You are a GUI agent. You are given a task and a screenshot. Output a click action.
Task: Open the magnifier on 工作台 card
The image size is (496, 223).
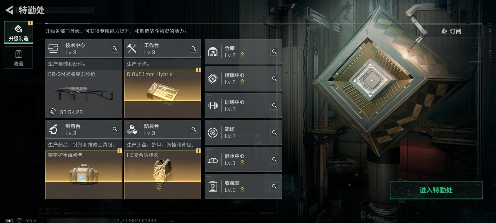pyautogui.click(x=194, y=48)
